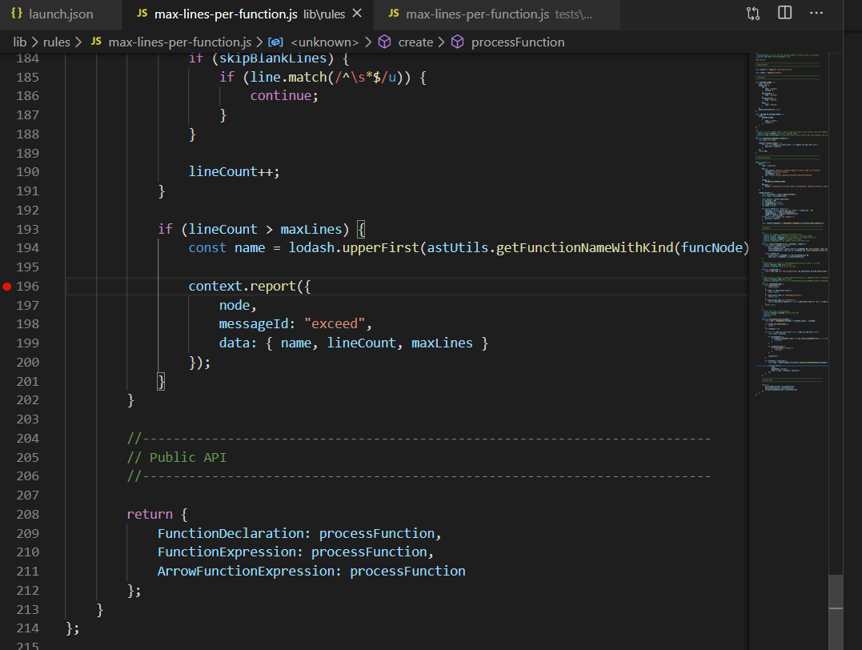
Task: Place cursor on context.report({ line
Action: [x=250, y=287]
